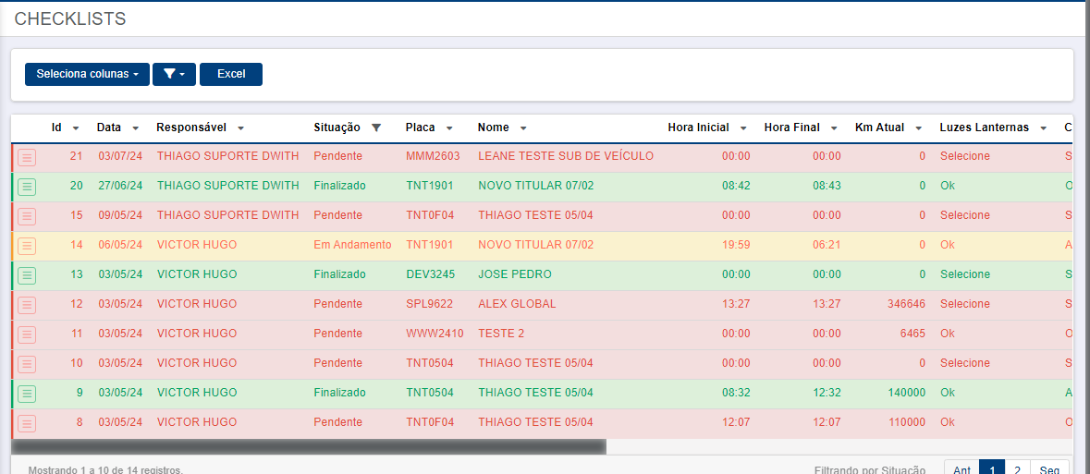This screenshot has height=474, width=1090.
Task: Click the JOSE PEDRO name cell
Action: tap(514, 274)
